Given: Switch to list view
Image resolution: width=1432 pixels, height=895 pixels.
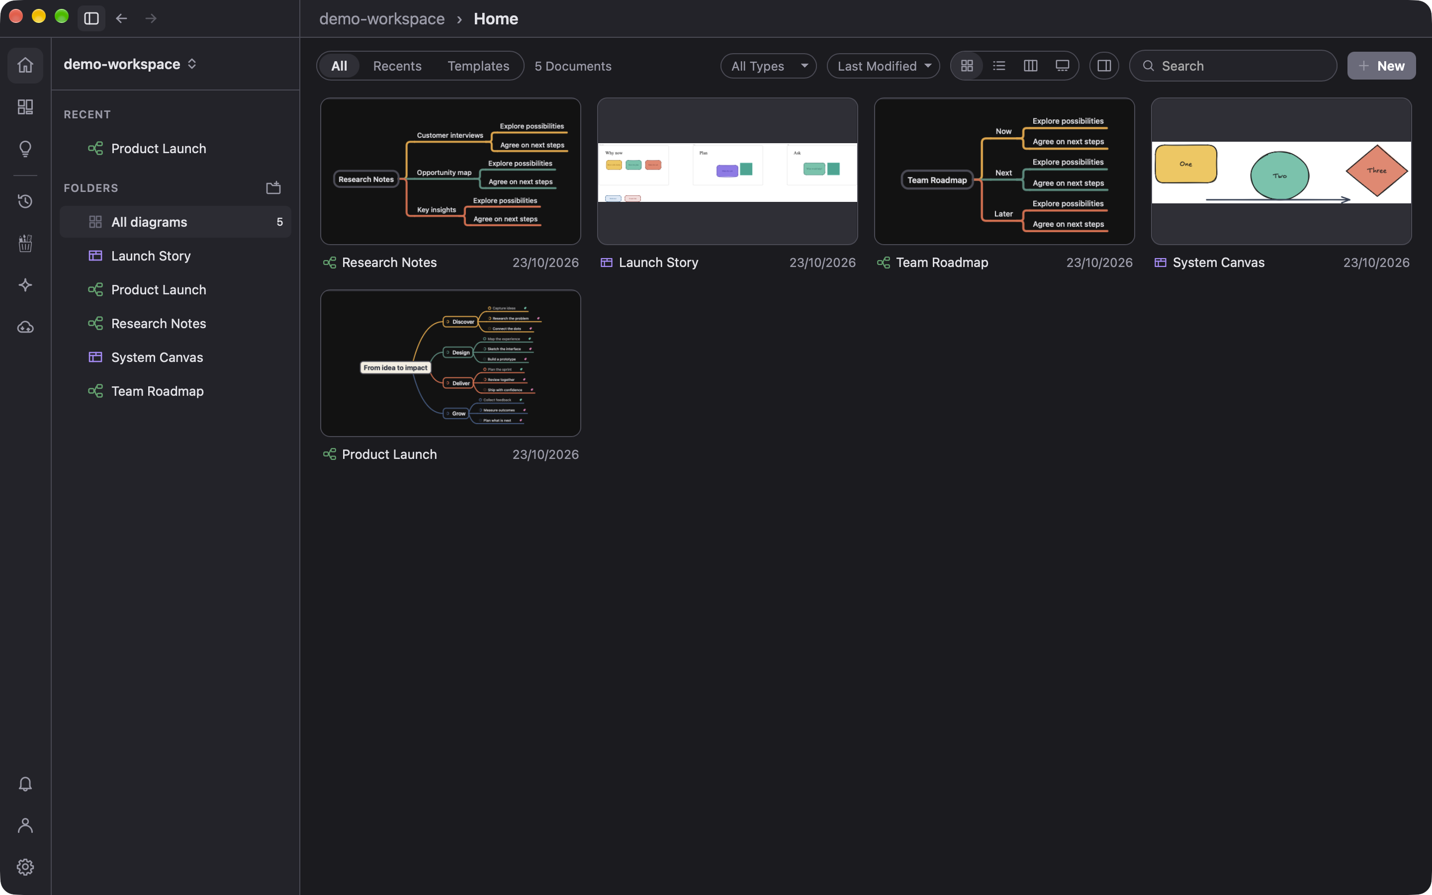Looking at the screenshot, I should (999, 66).
